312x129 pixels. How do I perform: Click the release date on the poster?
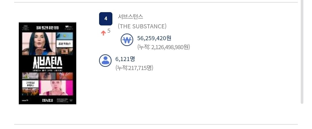pyautogui.click(x=48, y=100)
